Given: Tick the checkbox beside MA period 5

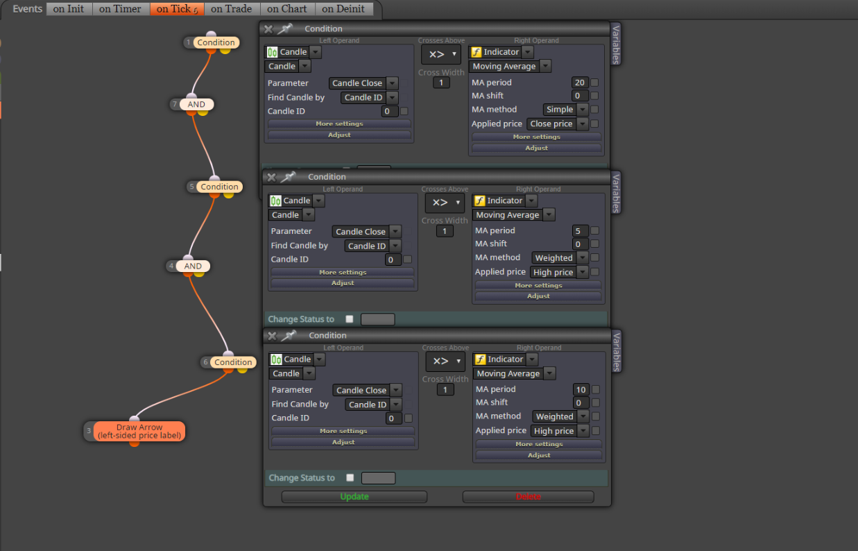Looking at the screenshot, I should click(x=595, y=231).
